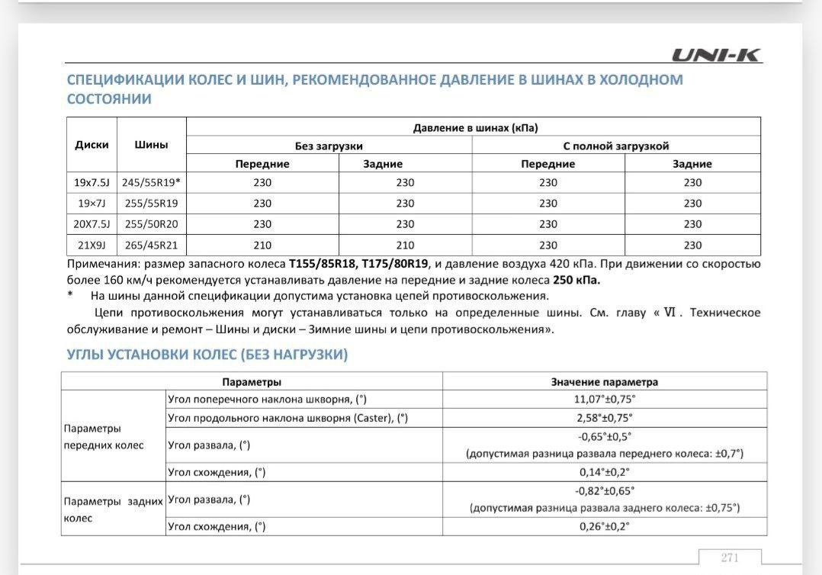Select the wheel and tire specifications heading
Screen dimensions: 822x575
(374, 88)
